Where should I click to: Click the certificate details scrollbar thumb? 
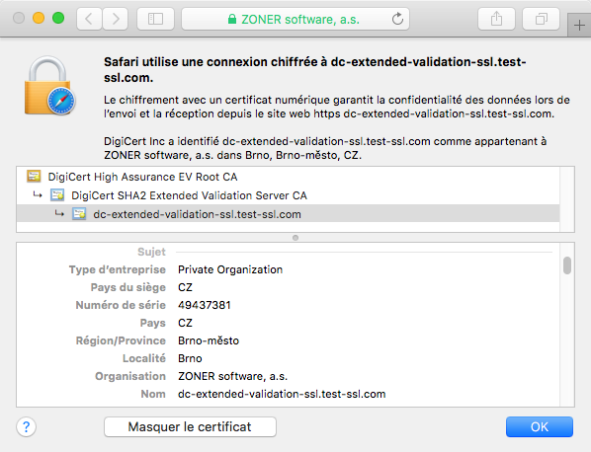coord(567,265)
